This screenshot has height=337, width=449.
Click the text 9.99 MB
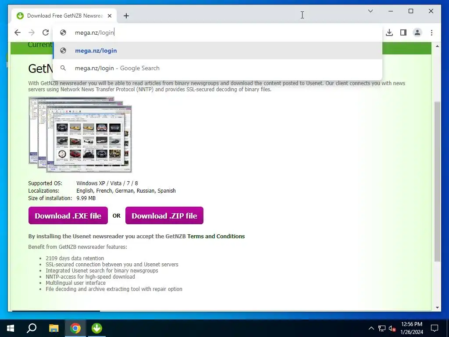[x=86, y=198]
